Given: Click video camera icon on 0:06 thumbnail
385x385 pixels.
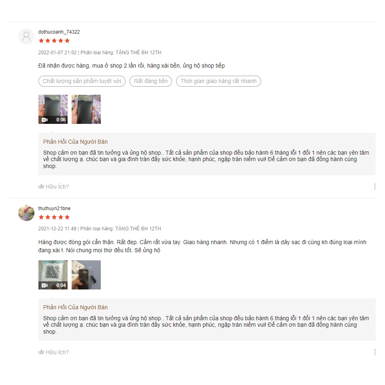Looking at the screenshot, I should pyautogui.click(x=45, y=120).
